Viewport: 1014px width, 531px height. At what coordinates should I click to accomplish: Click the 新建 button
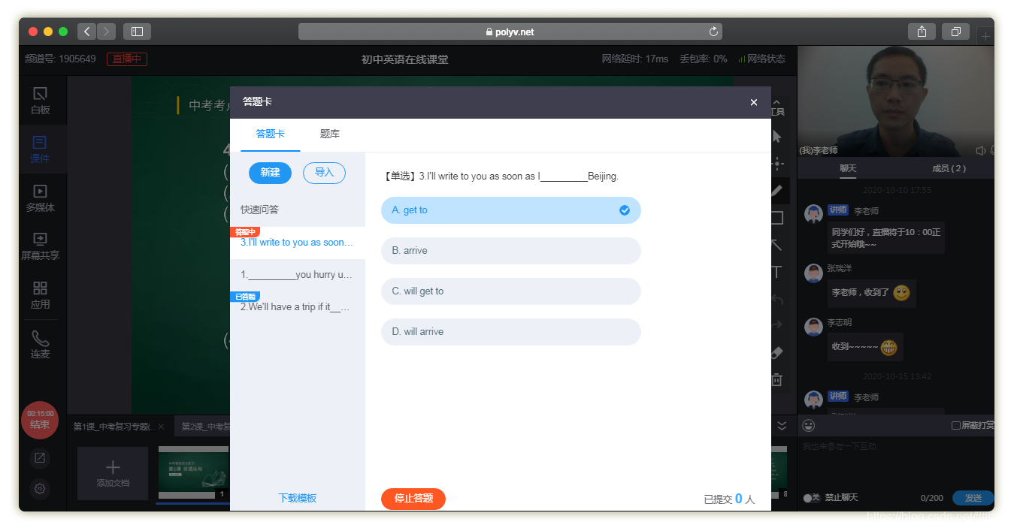click(270, 173)
